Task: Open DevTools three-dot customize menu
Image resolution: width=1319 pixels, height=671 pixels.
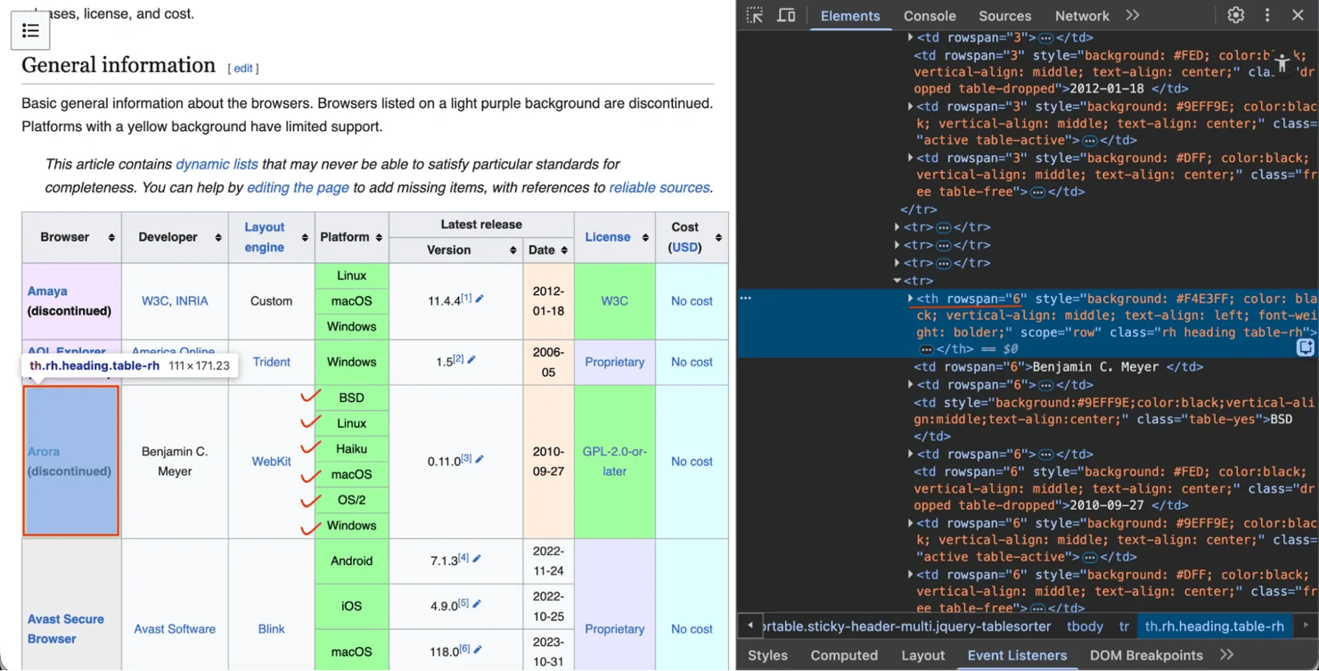Action: click(x=1267, y=15)
